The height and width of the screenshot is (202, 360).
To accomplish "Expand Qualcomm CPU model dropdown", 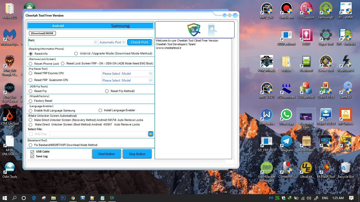I will click(150, 80).
